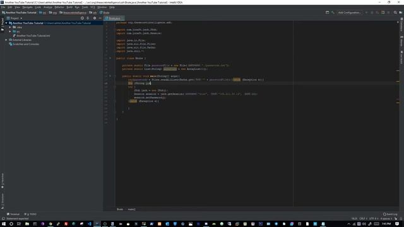This screenshot has height=227, width=404.
Task: Click the 'src' breadcrumb in navigation bar
Action: tap(43, 13)
